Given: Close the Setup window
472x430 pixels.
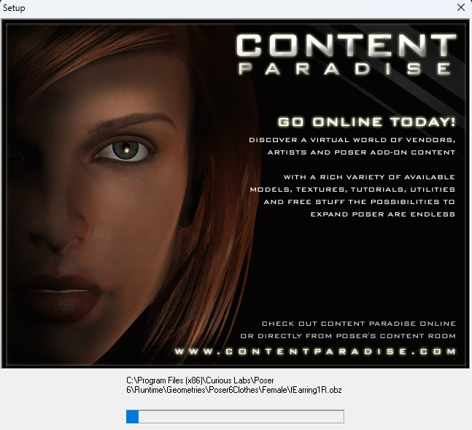Looking at the screenshot, I should coord(461,7).
